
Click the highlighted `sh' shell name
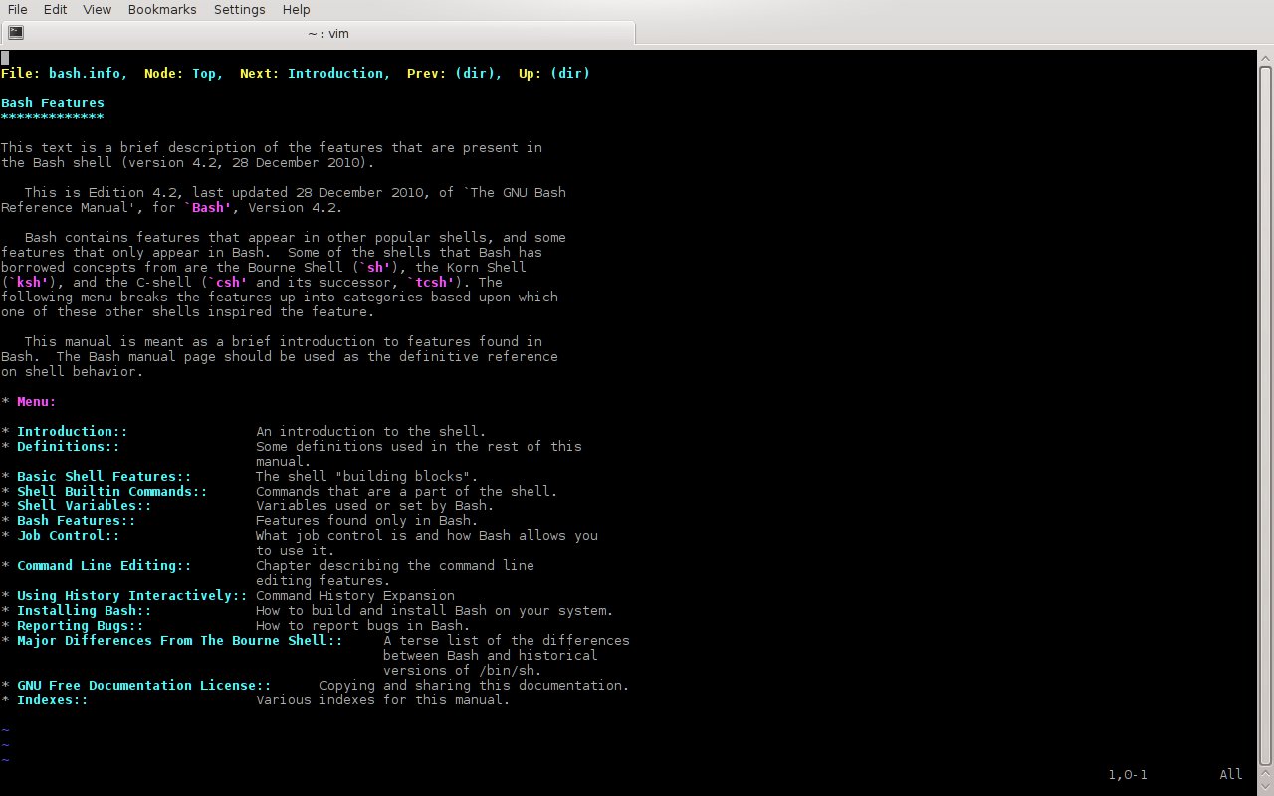(375, 267)
